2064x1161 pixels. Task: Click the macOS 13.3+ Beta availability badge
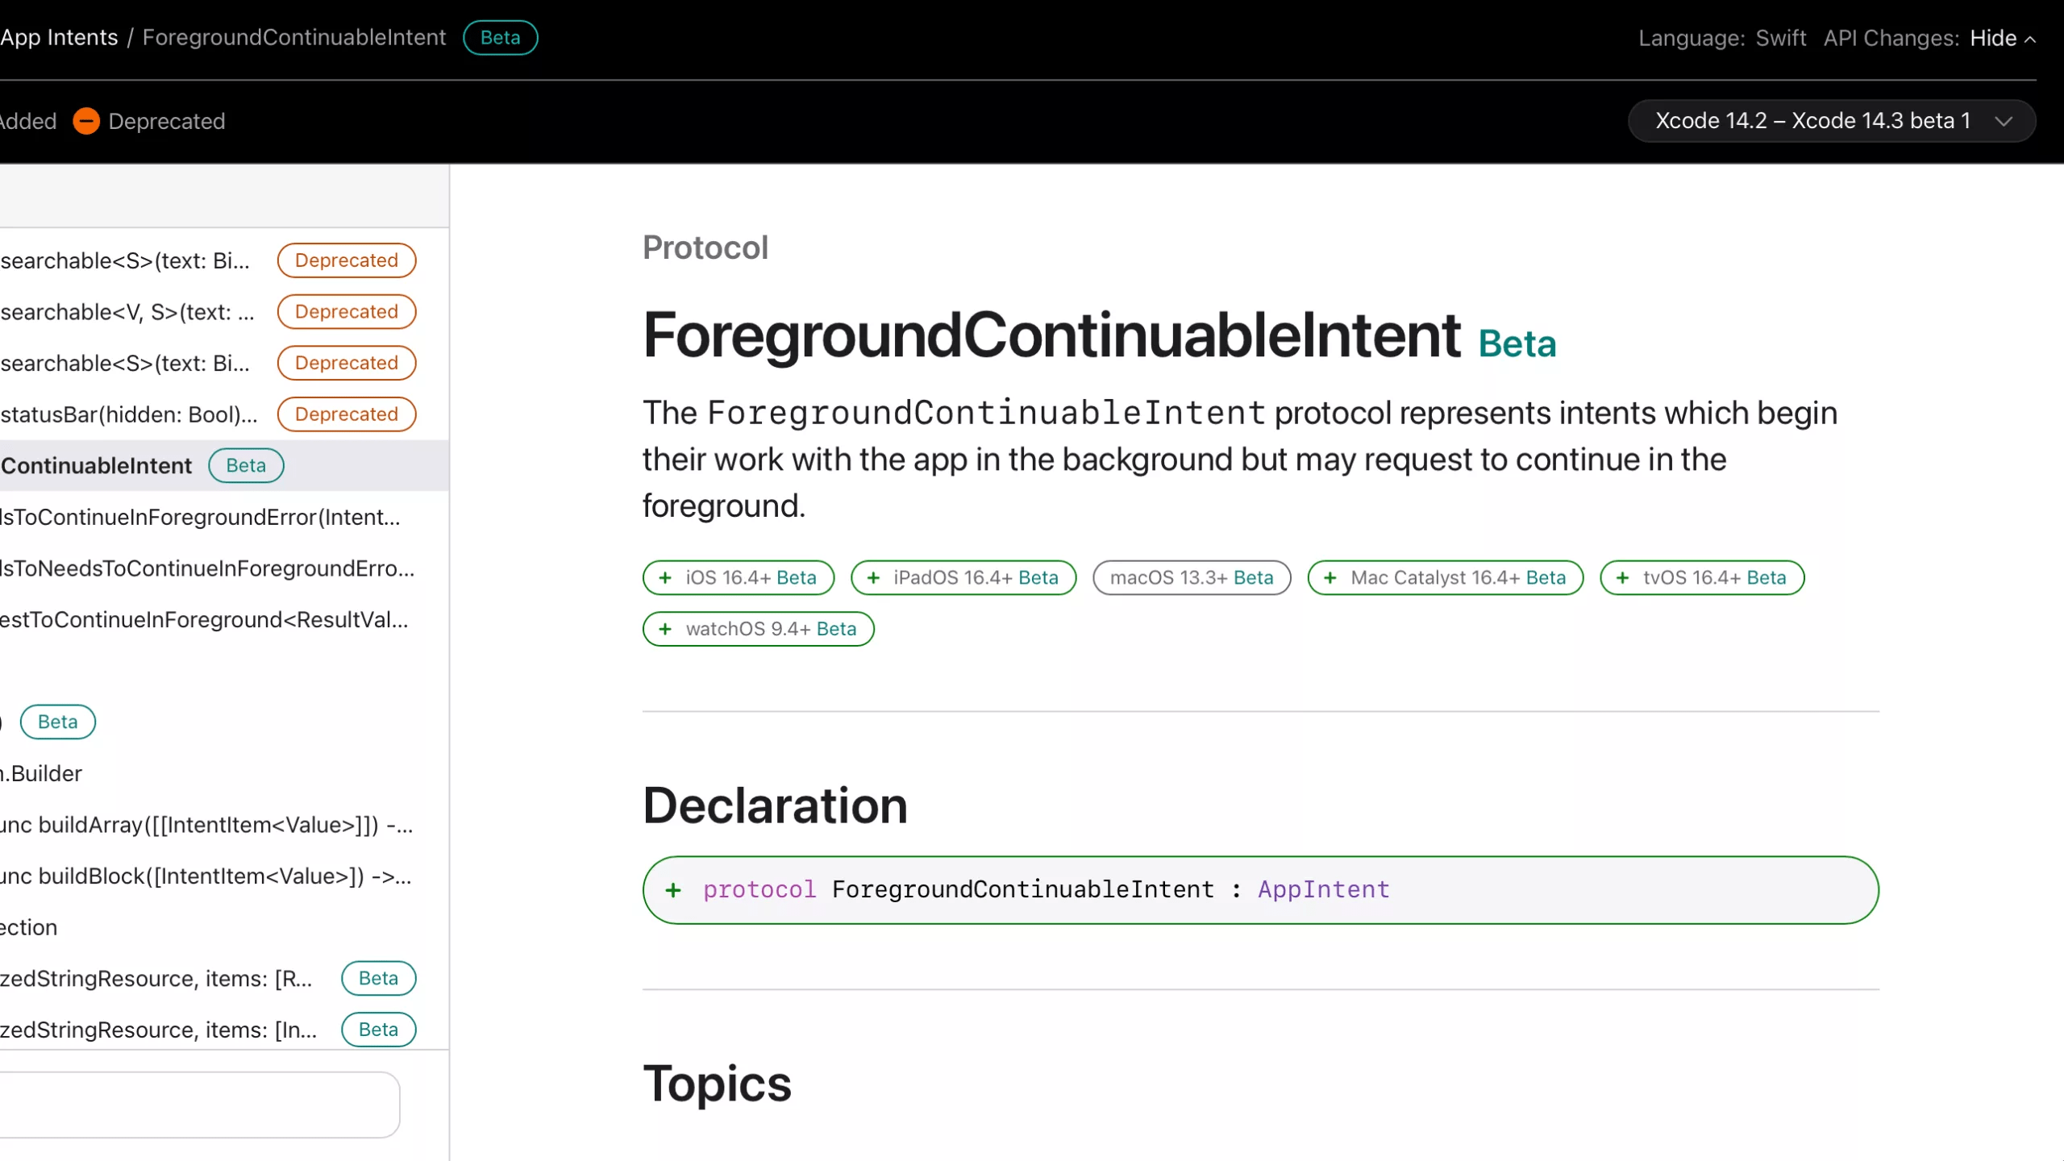(1191, 577)
